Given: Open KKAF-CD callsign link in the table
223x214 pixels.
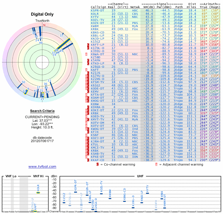Looking at the screenshot, I should pyautogui.click(x=97, y=160).
